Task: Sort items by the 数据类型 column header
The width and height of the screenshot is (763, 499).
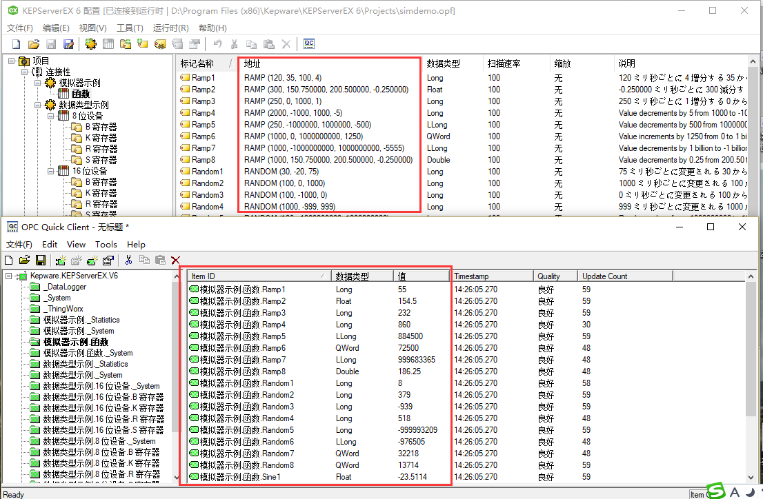Action: click(363, 275)
